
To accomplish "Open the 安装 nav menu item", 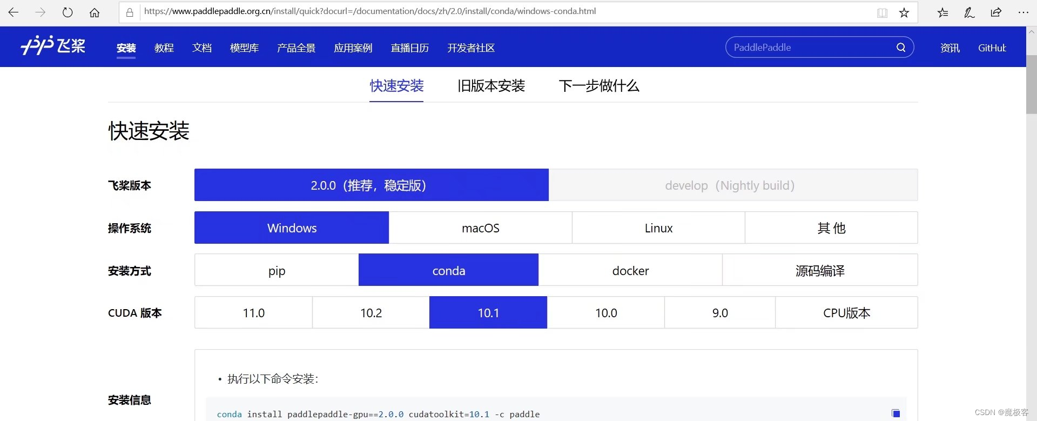I will 126,48.
